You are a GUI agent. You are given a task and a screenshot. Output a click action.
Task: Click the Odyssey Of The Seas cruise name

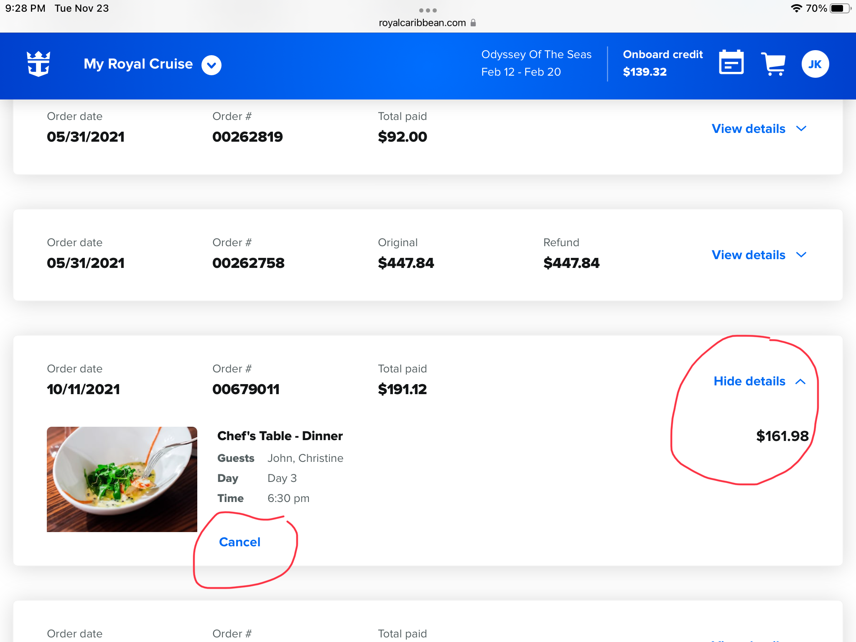(x=536, y=54)
